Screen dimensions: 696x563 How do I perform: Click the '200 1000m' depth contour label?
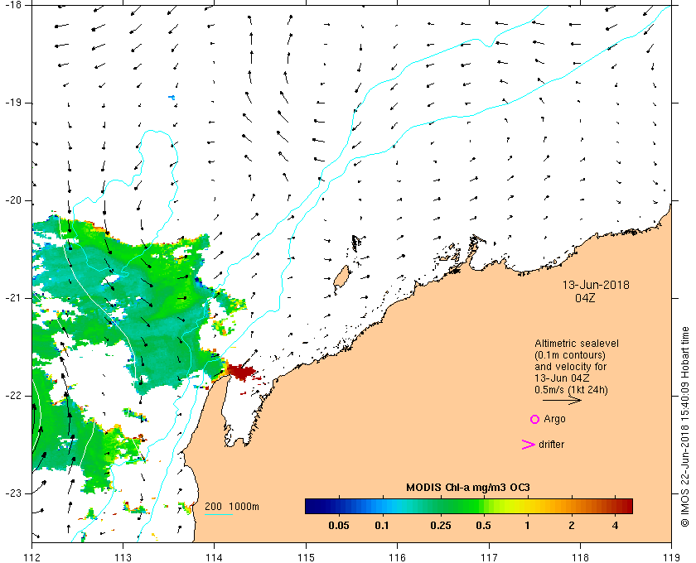click(x=232, y=507)
